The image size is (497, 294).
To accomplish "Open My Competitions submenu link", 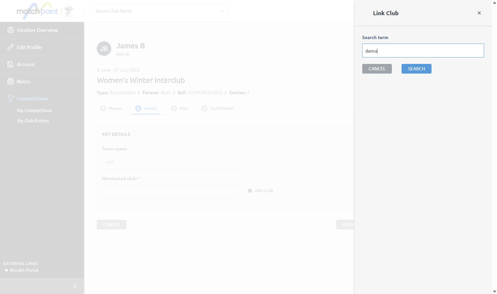I will (35, 110).
